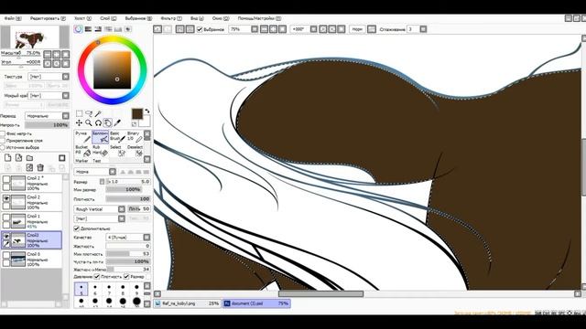The image size is (586, 329).
Task: Toggle visibility of layer Слой 0
Action: 6,255
